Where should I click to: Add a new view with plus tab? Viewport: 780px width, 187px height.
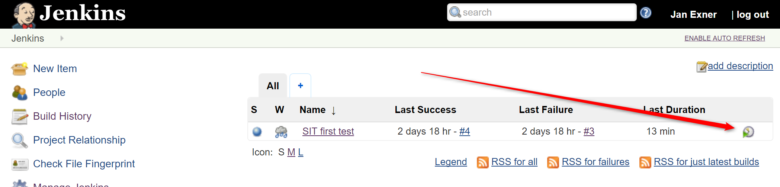pyautogui.click(x=301, y=86)
